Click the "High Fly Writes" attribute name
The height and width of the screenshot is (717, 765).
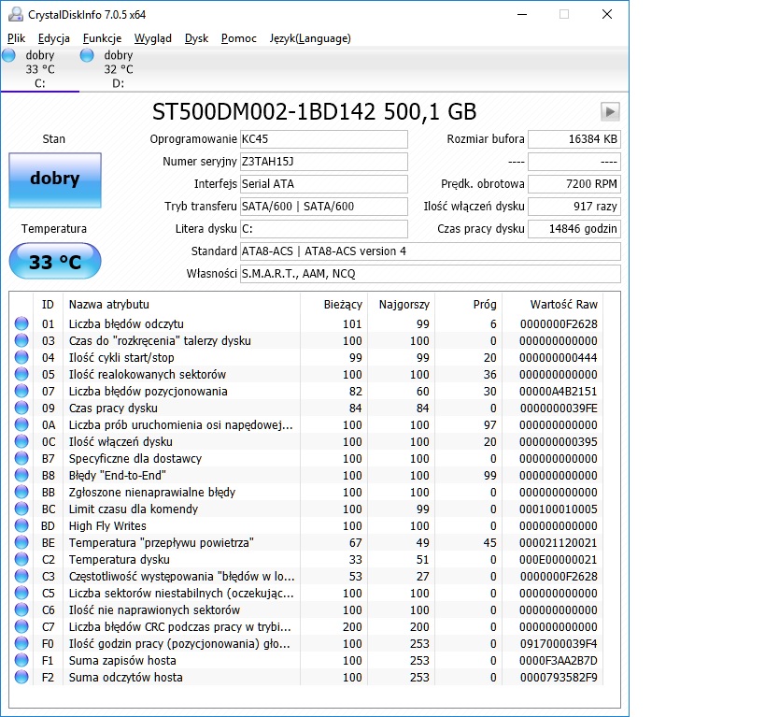pos(107,526)
